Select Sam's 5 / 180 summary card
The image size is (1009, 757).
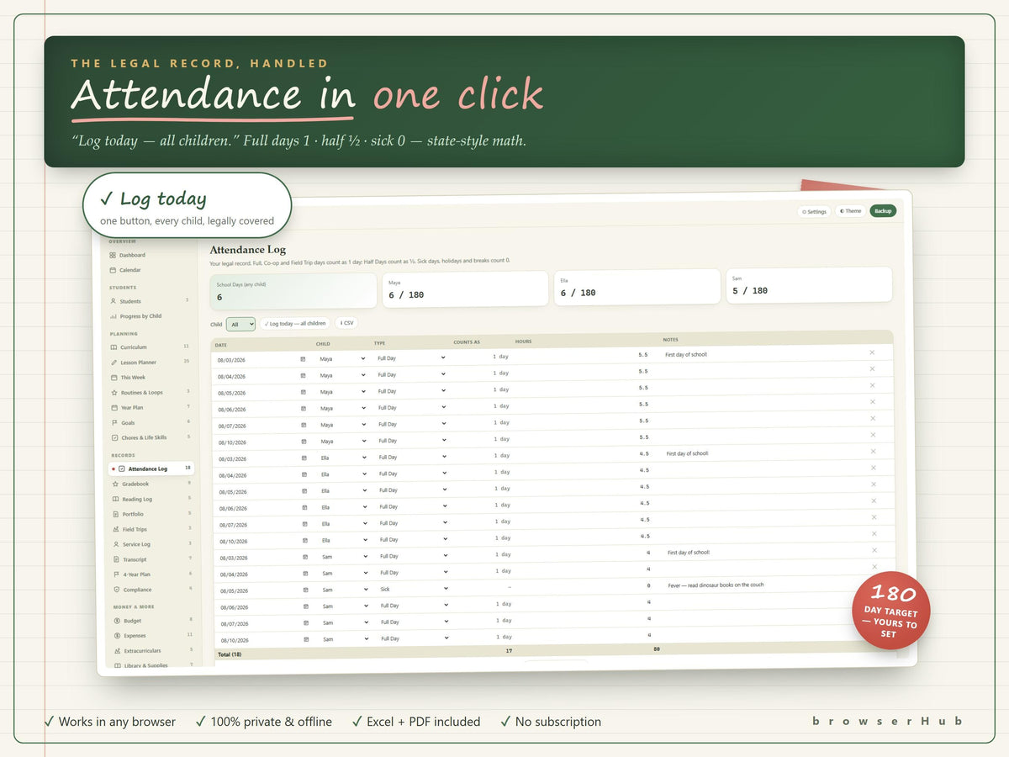809,285
